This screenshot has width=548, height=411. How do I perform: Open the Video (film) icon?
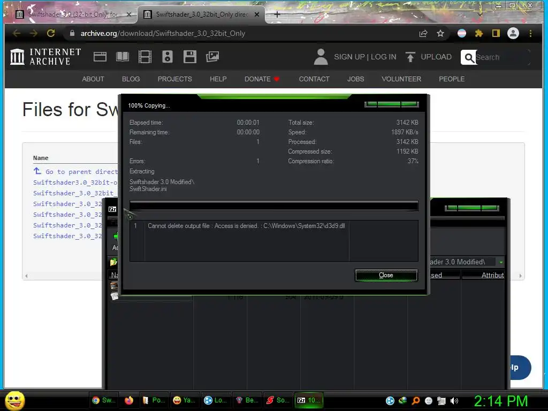(x=144, y=57)
